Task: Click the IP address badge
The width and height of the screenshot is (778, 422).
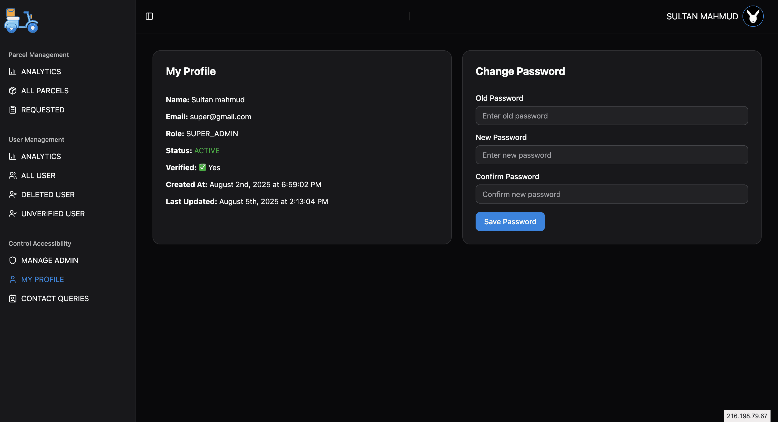Action: tap(746, 416)
